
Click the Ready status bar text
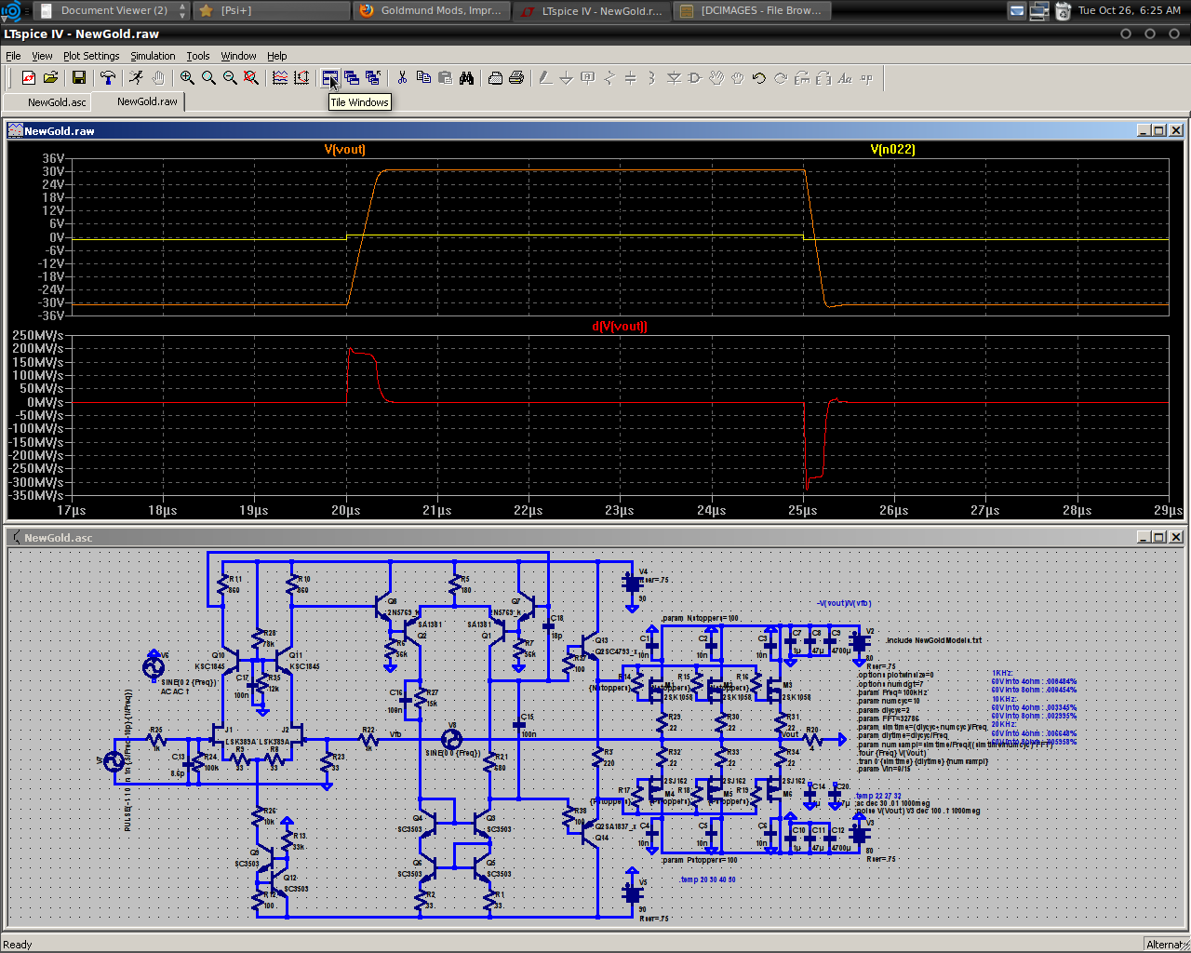click(x=18, y=945)
